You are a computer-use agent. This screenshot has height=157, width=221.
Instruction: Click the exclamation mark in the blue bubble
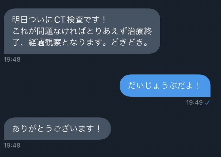[198, 86]
